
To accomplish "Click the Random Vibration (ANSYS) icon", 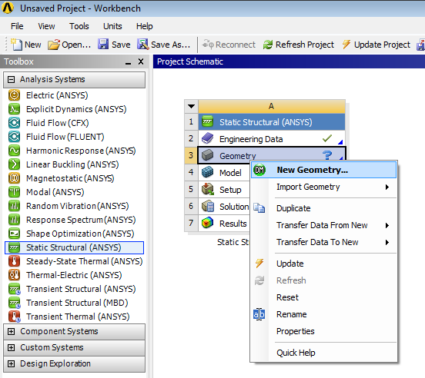I will (x=14, y=206).
